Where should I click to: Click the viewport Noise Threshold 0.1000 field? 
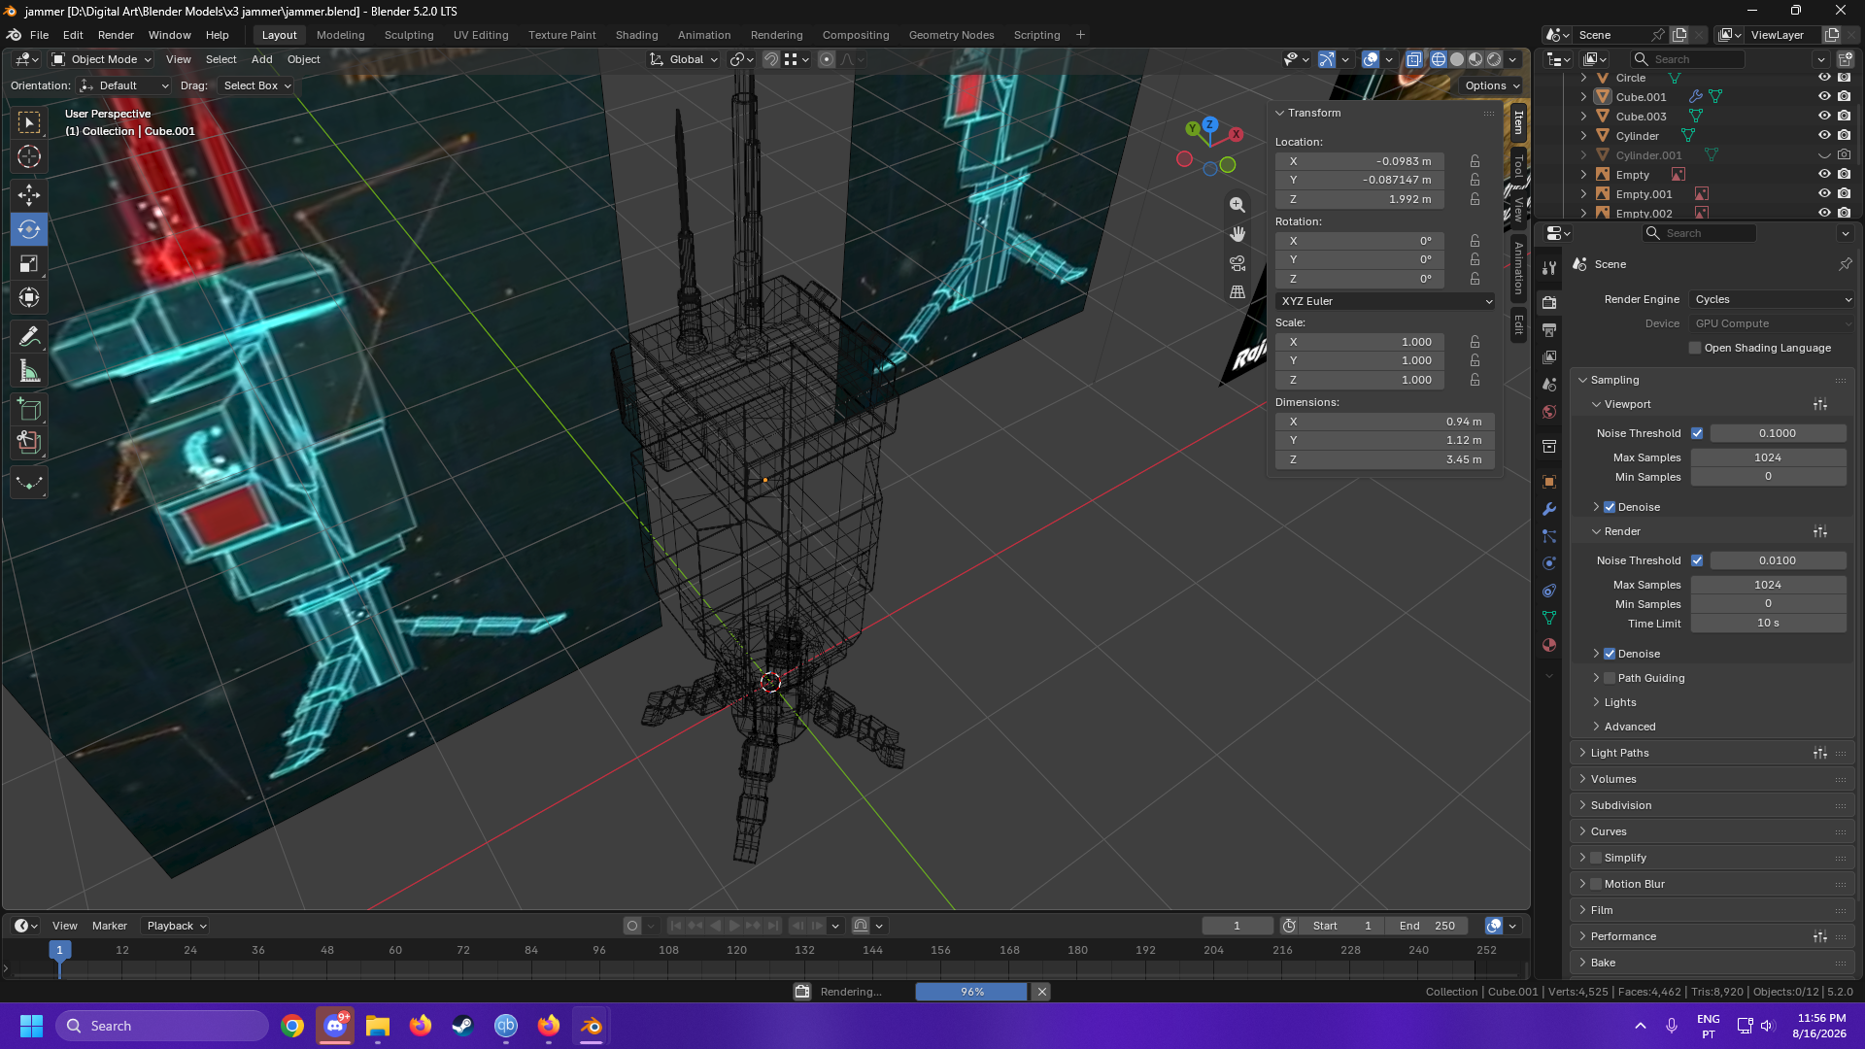[1778, 433]
